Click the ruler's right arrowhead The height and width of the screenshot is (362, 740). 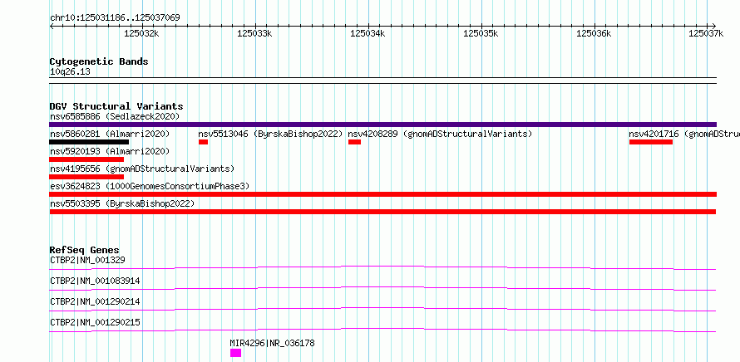[x=714, y=26]
